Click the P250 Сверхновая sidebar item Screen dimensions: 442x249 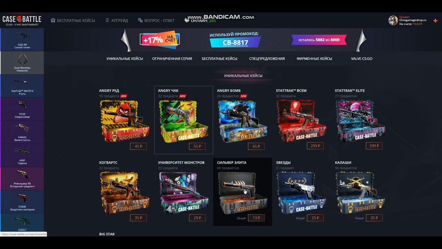point(22,109)
